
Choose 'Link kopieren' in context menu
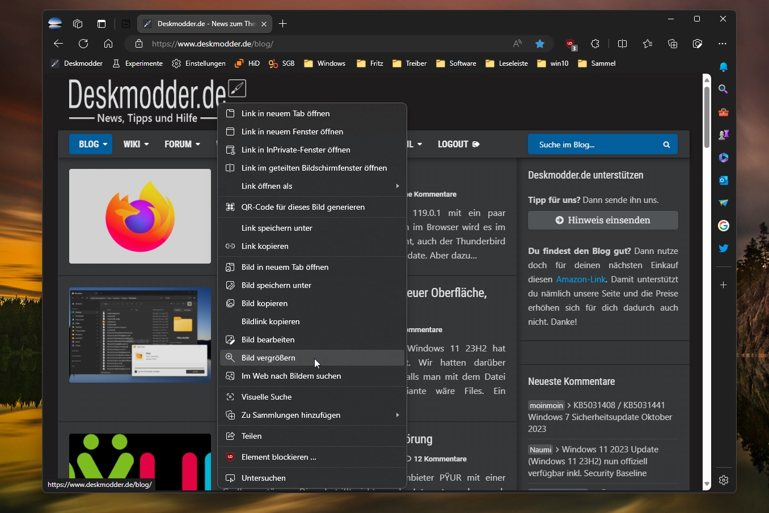coord(312,246)
